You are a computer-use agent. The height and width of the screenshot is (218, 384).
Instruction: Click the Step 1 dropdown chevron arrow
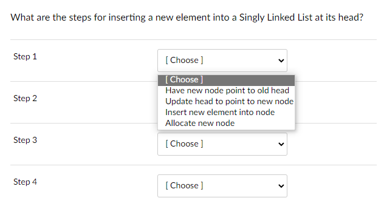pos(281,61)
